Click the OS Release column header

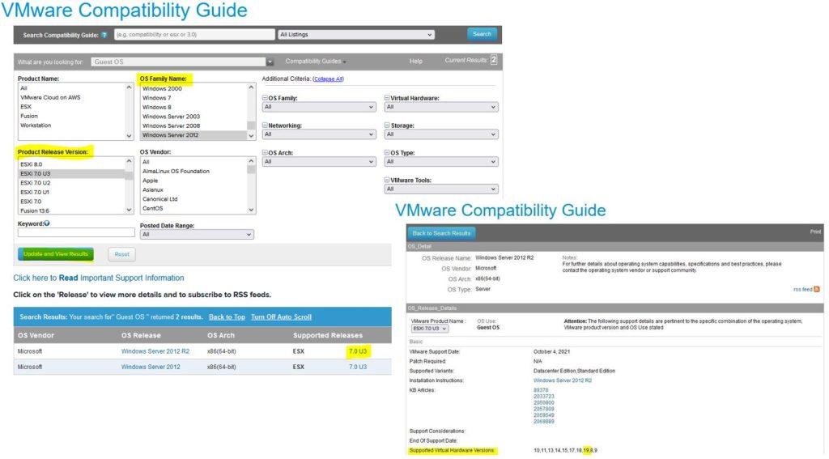tap(141, 335)
